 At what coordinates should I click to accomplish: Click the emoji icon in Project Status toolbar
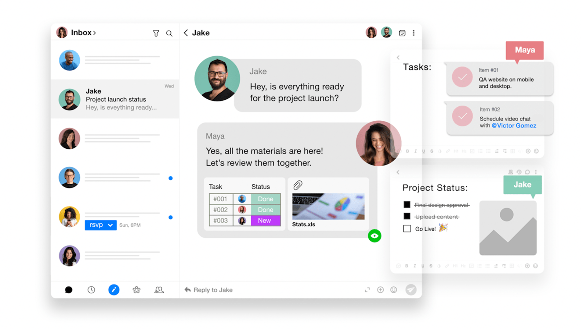click(x=535, y=266)
